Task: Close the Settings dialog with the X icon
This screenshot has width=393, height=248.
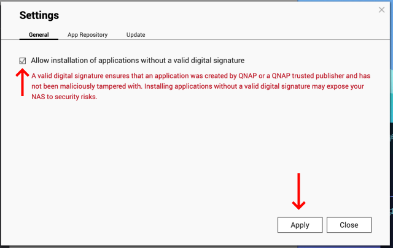Action: [381, 10]
